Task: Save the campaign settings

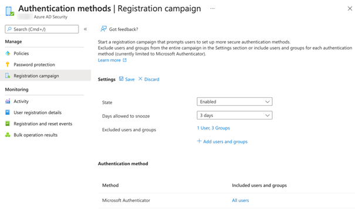Action: pos(130,79)
